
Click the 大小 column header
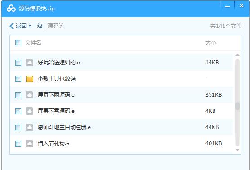pyautogui.click(x=211, y=43)
